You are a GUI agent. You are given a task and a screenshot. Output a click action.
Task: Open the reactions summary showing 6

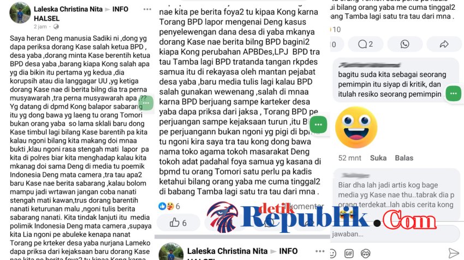coord(169,206)
